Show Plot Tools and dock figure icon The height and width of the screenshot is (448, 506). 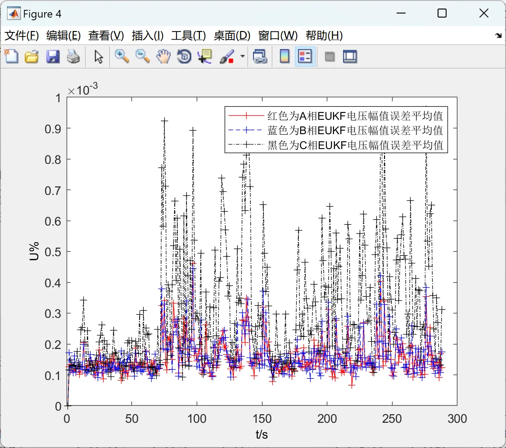click(x=350, y=56)
